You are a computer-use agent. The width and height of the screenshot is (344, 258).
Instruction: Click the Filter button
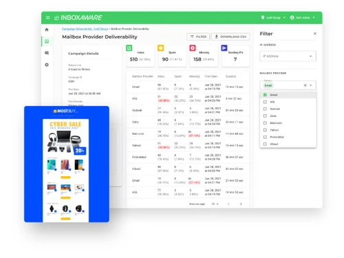click(x=198, y=36)
